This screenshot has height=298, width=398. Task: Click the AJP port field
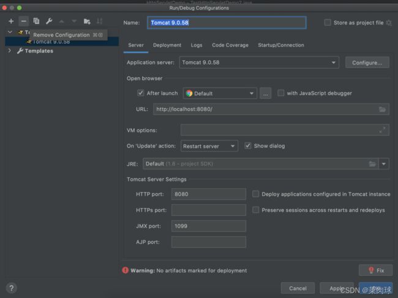point(209,242)
